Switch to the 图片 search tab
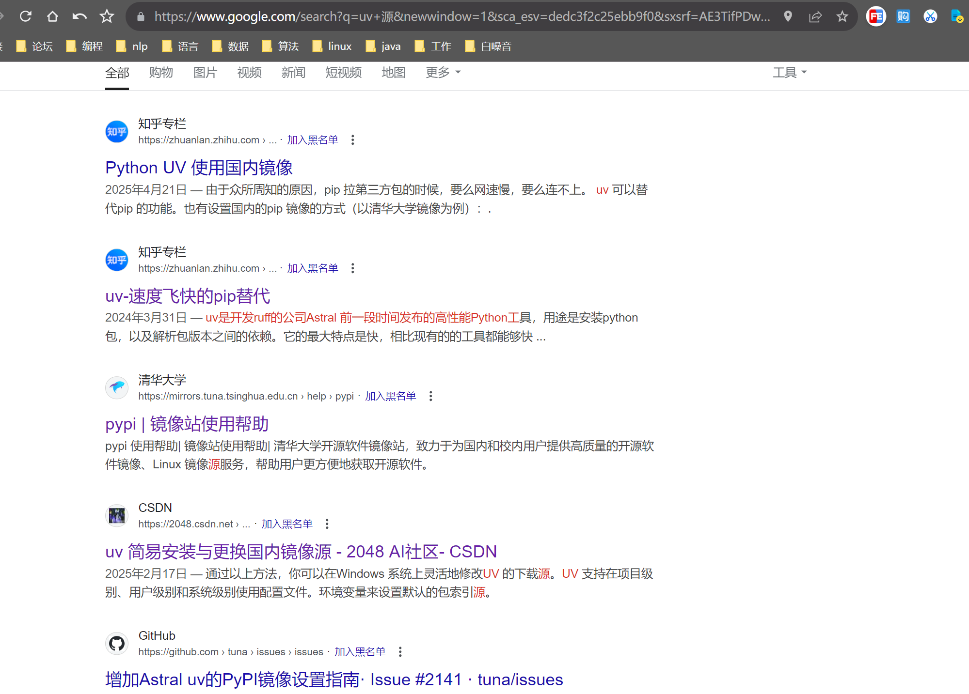The height and width of the screenshot is (694, 969). [x=205, y=72]
